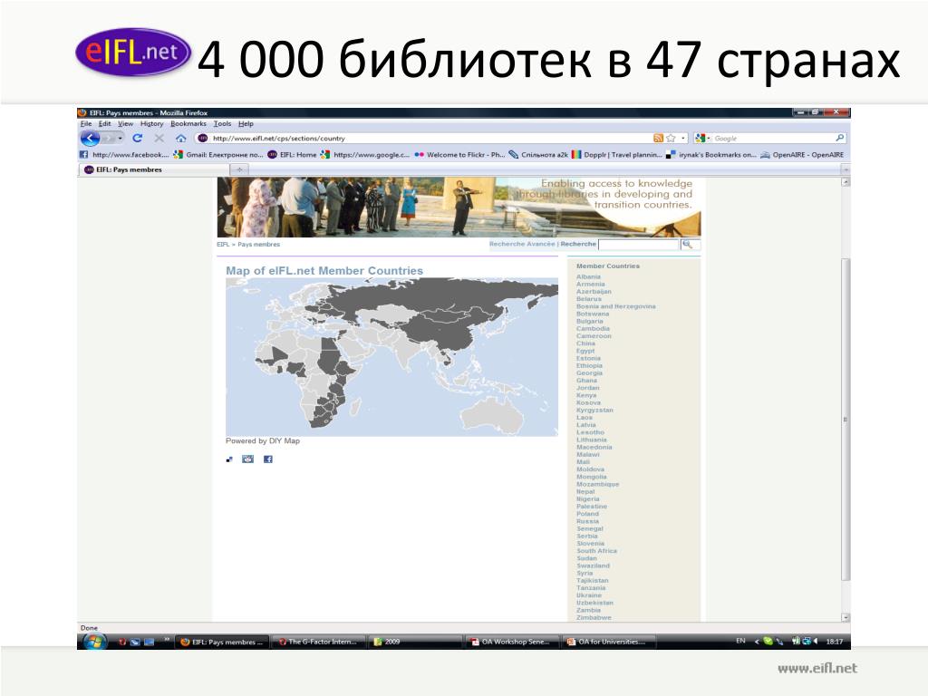Open the Welcome to Flickr bookmark

(459, 155)
